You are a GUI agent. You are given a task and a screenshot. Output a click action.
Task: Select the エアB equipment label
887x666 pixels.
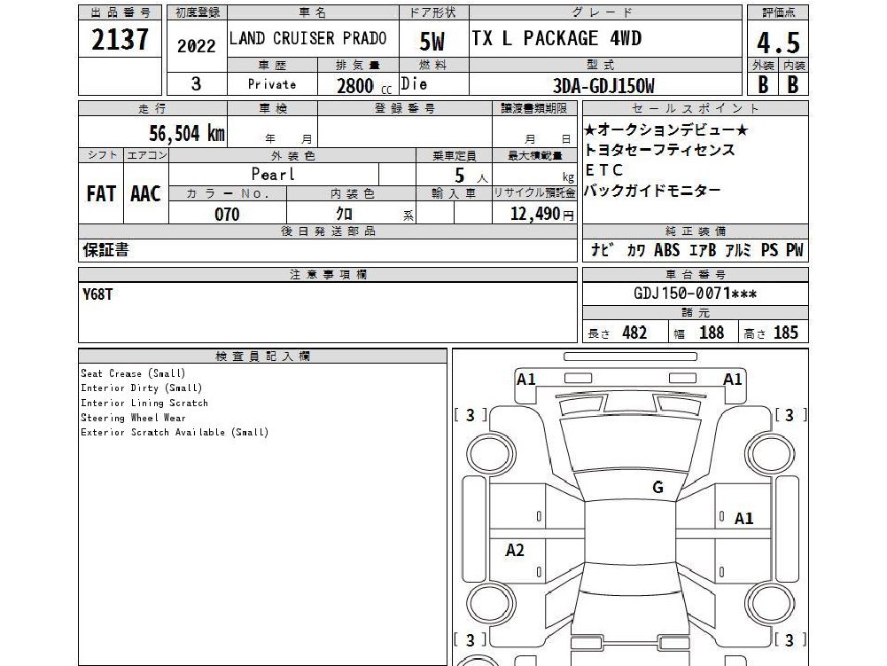[703, 250]
